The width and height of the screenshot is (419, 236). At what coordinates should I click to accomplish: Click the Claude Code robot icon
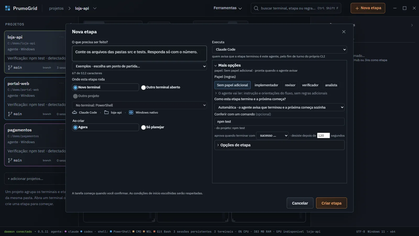74,112
